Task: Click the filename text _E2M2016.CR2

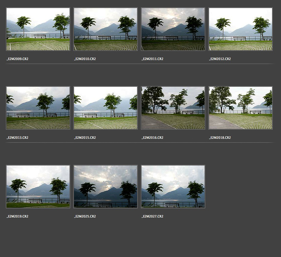Action: point(153,138)
